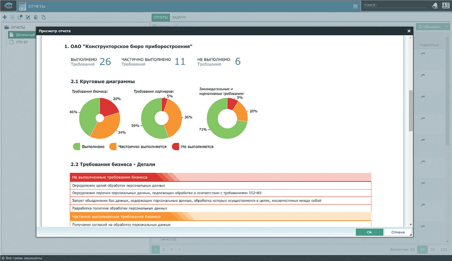Click the Требования партнеров pie chart

click(x=161, y=118)
